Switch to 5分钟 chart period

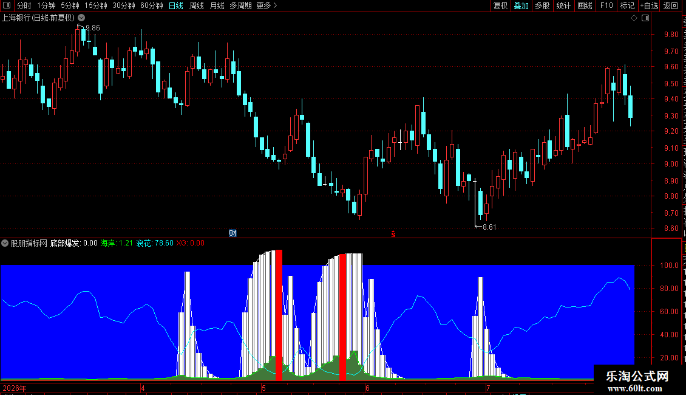pos(70,5)
